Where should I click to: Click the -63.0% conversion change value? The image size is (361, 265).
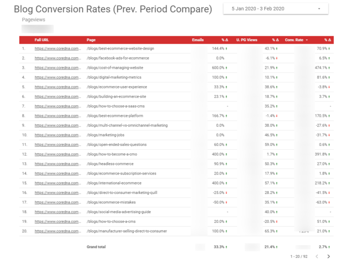(321, 202)
